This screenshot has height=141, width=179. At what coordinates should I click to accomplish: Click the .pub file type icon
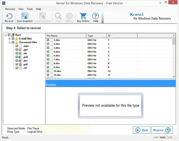20,57
